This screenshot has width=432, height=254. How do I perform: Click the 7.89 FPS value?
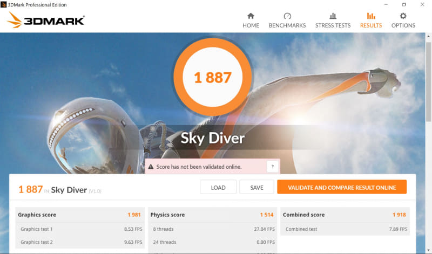[398, 229]
